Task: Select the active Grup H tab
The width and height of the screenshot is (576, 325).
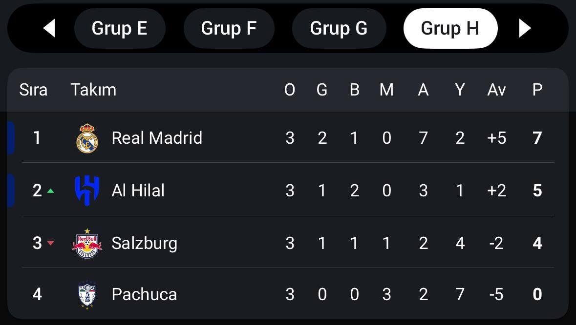Action: click(450, 28)
